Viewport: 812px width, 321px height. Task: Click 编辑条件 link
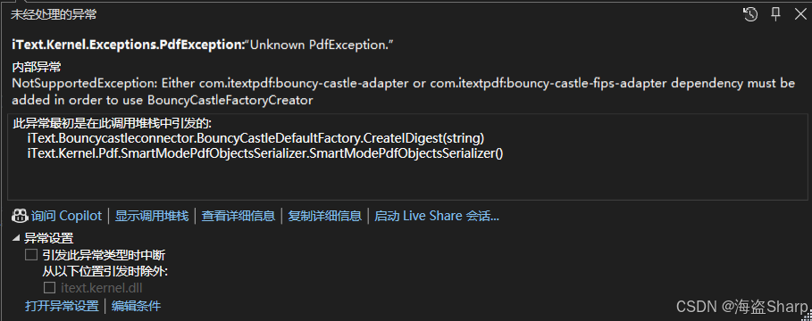point(136,306)
